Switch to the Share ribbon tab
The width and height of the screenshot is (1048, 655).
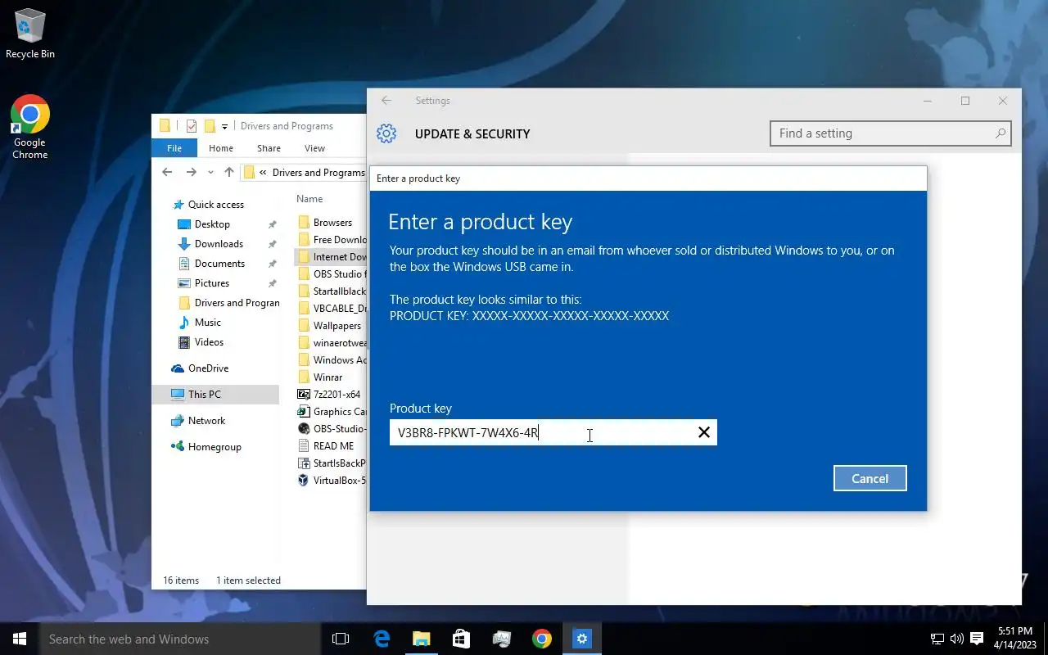coord(269,148)
